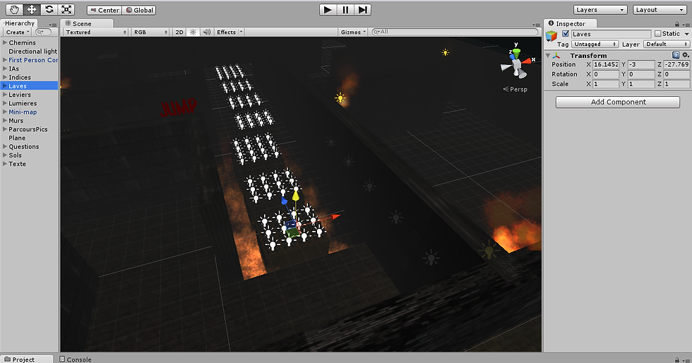Expand First Person Controller object
This screenshot has height=363, width=692.
5,60
